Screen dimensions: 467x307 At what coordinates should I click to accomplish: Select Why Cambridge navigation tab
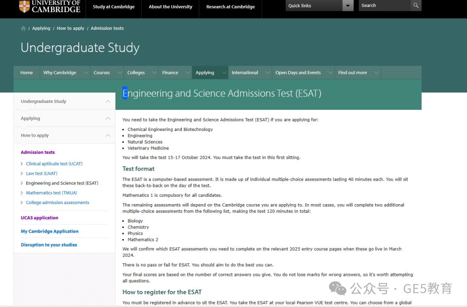[60, 73]
